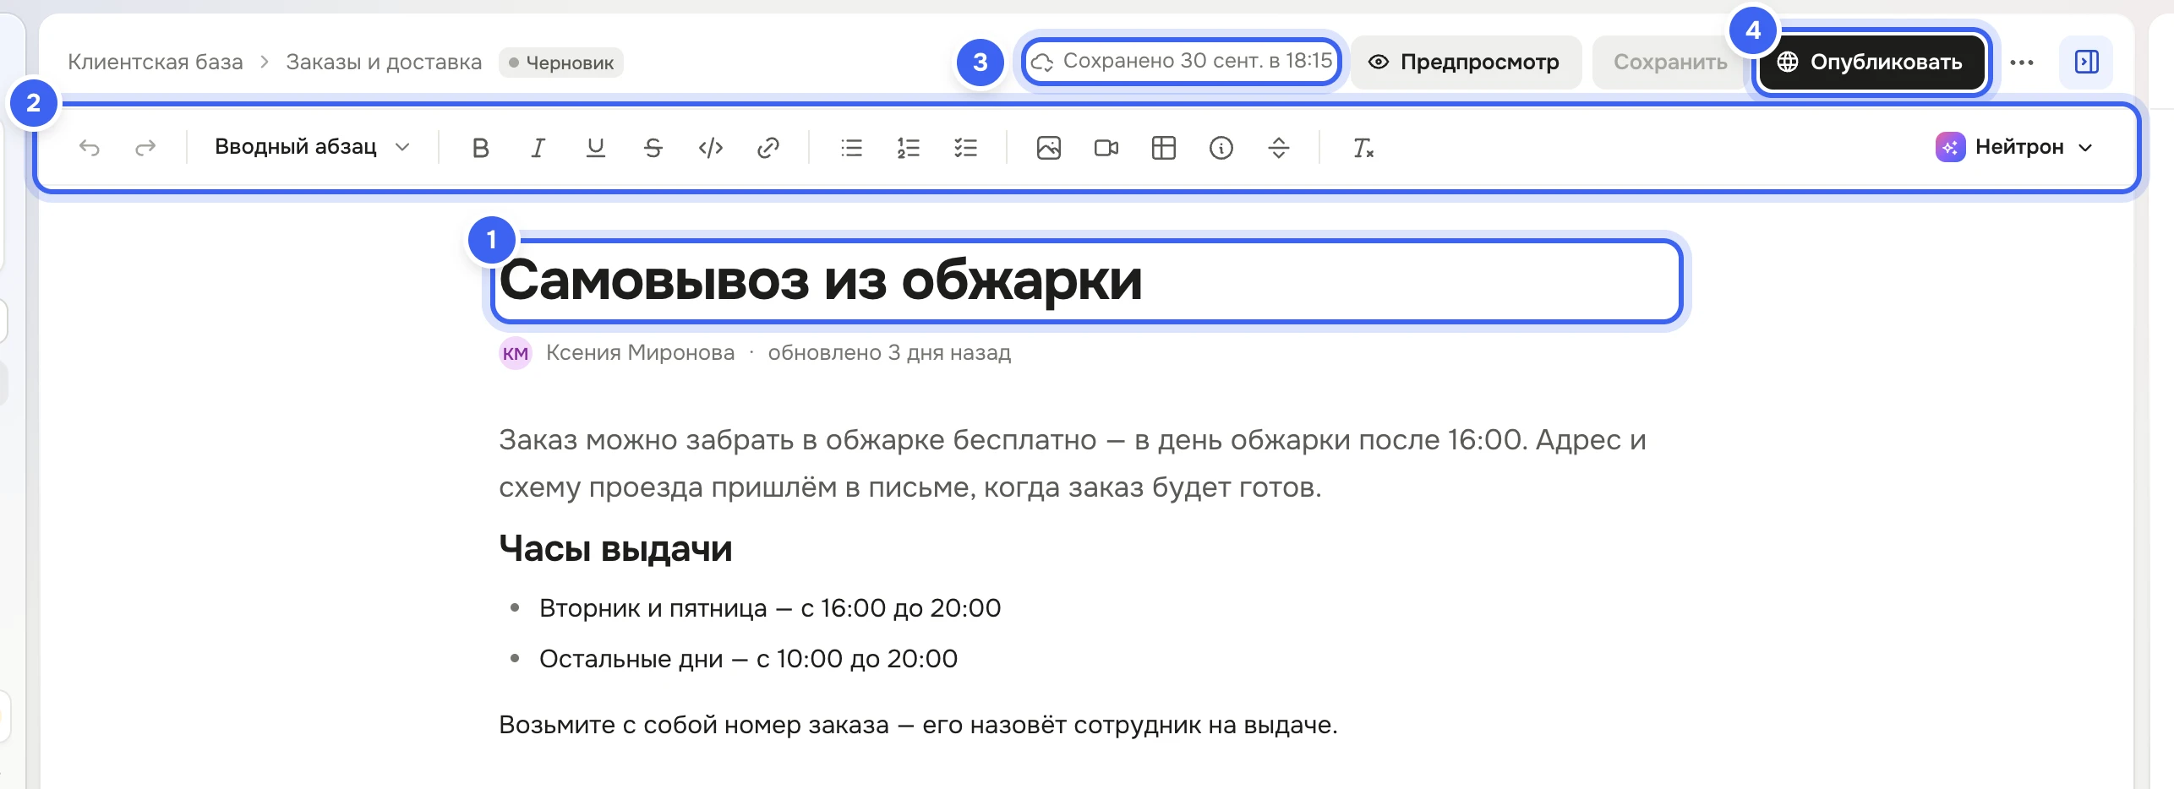Click the title Самовывоз из обжарки
The width and height of the screenshot is (2174, 789).
(820, 280)
